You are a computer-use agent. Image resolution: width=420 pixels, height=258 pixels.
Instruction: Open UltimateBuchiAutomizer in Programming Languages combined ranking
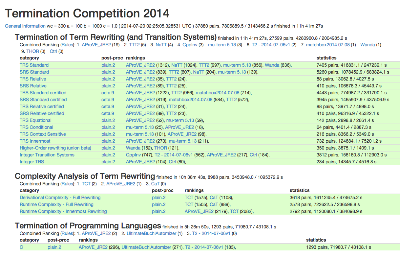[152, 233]
